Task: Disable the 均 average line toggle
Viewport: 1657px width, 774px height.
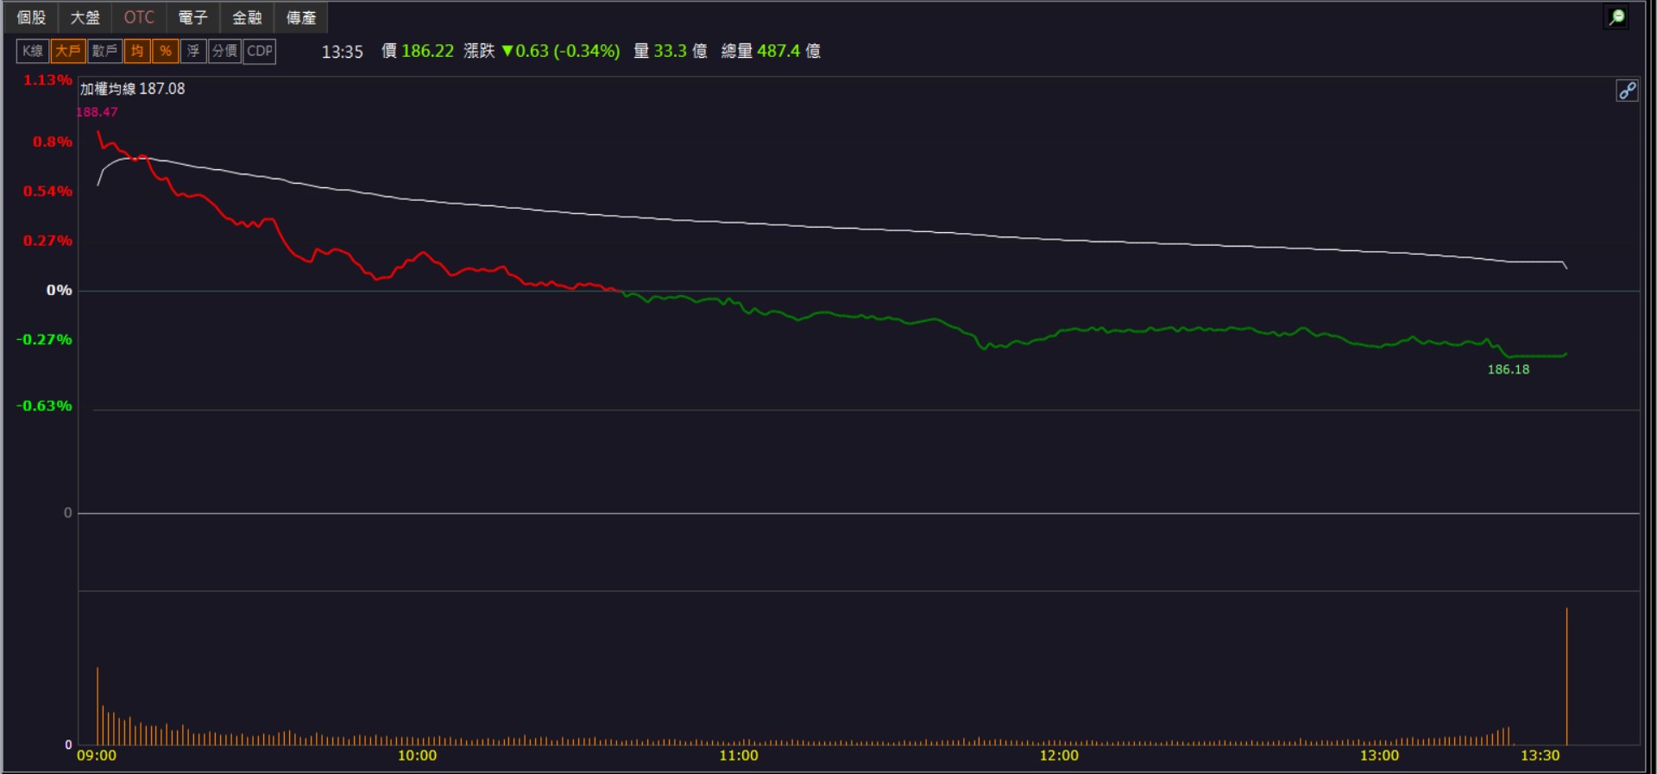Action: click(137, 51)
